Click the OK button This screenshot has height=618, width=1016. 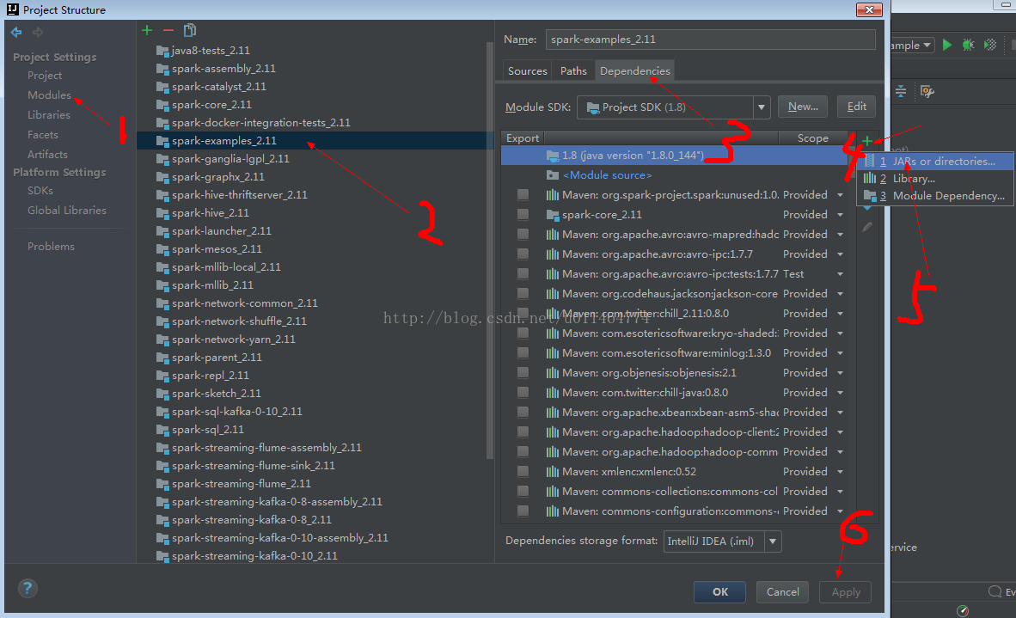click(720, 592)
